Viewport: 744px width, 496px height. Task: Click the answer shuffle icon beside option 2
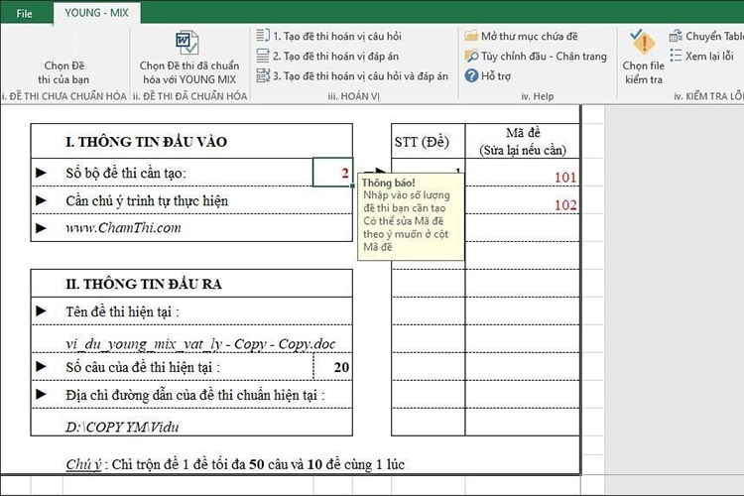point(263,56)
